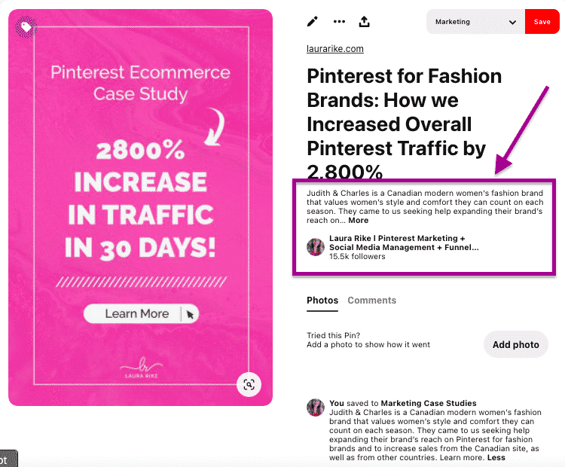The image size is (565, 467).
Task: Open the three-dot more options menu
Action: [339, 22]
